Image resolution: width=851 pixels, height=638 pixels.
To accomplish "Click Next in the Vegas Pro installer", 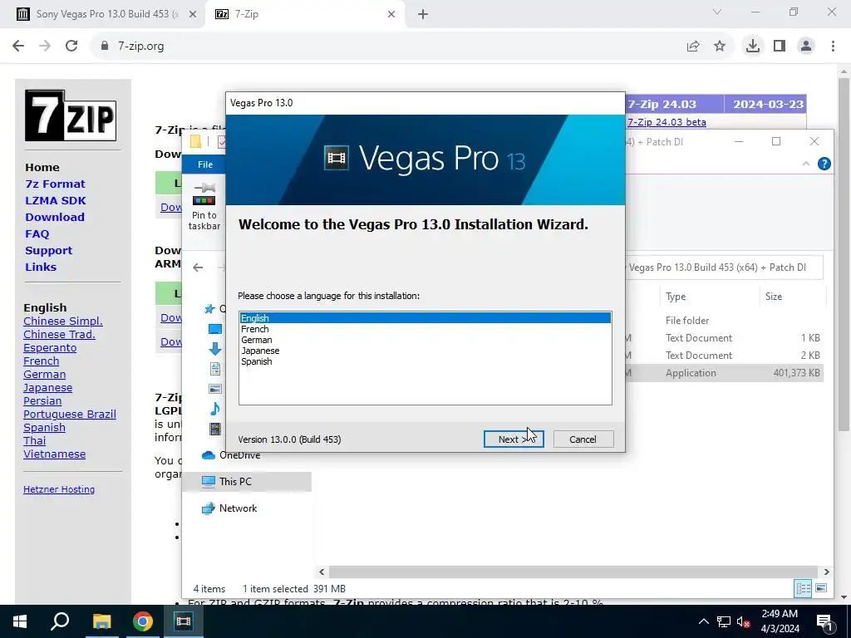I will tap(514, 439).
